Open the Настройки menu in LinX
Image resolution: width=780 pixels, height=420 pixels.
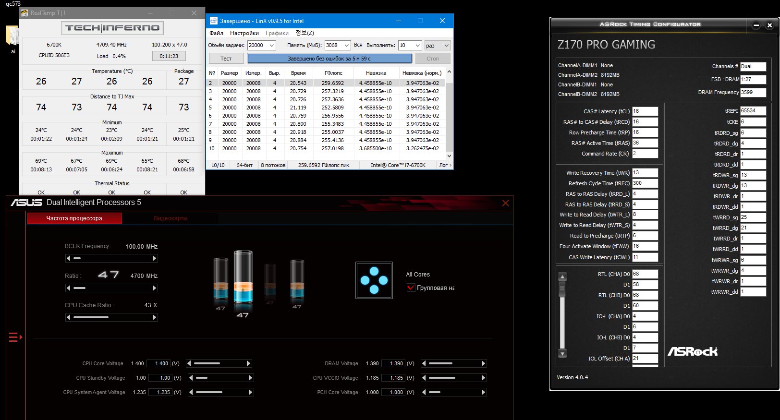[x=244, y=33]
